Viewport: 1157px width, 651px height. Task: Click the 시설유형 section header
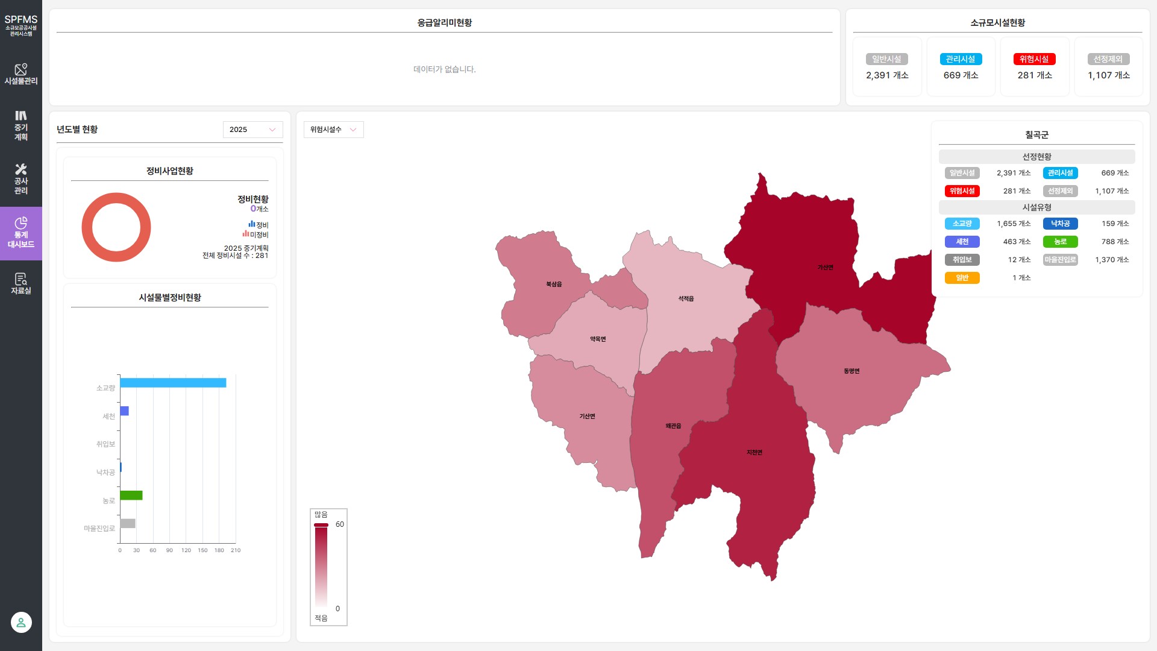(1036, 207)
